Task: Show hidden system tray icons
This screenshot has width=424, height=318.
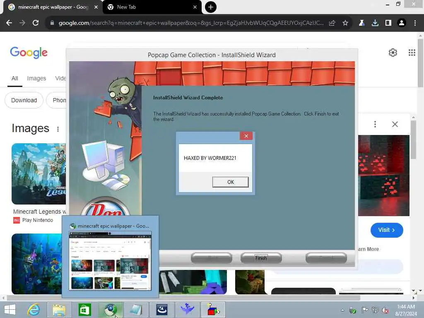Action: pos(342,310)
